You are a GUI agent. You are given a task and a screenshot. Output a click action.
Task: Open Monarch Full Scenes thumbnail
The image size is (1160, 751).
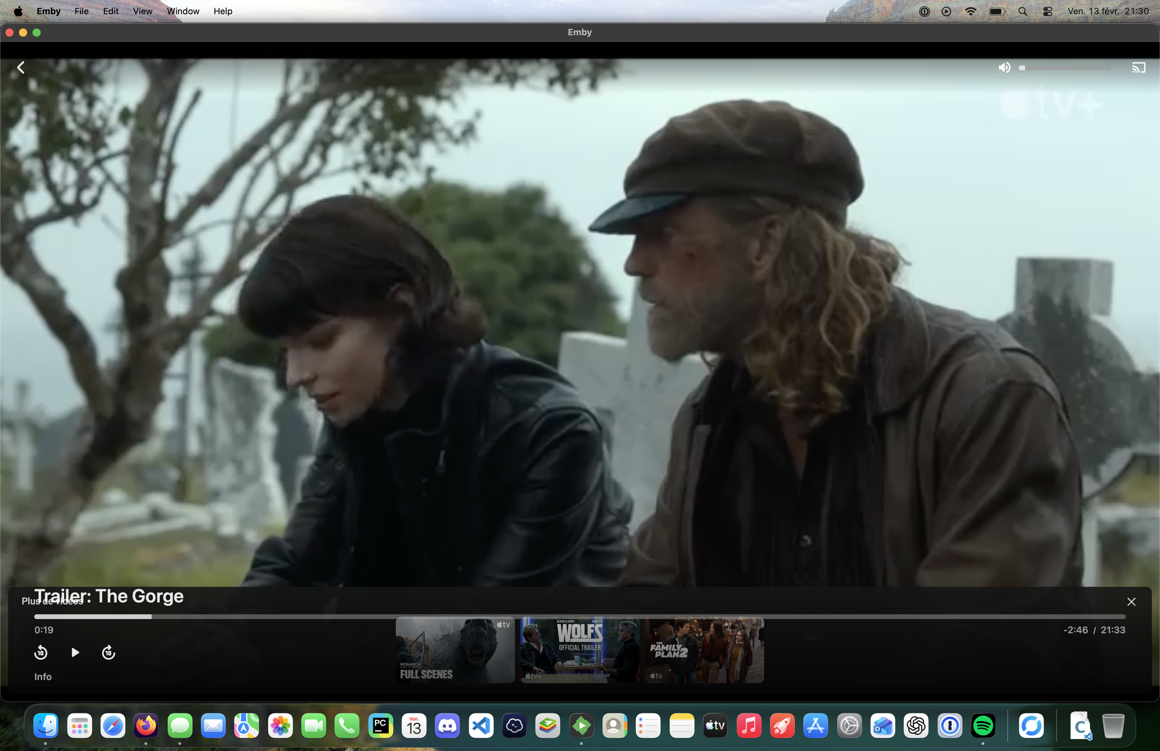(x=455, y=650)
